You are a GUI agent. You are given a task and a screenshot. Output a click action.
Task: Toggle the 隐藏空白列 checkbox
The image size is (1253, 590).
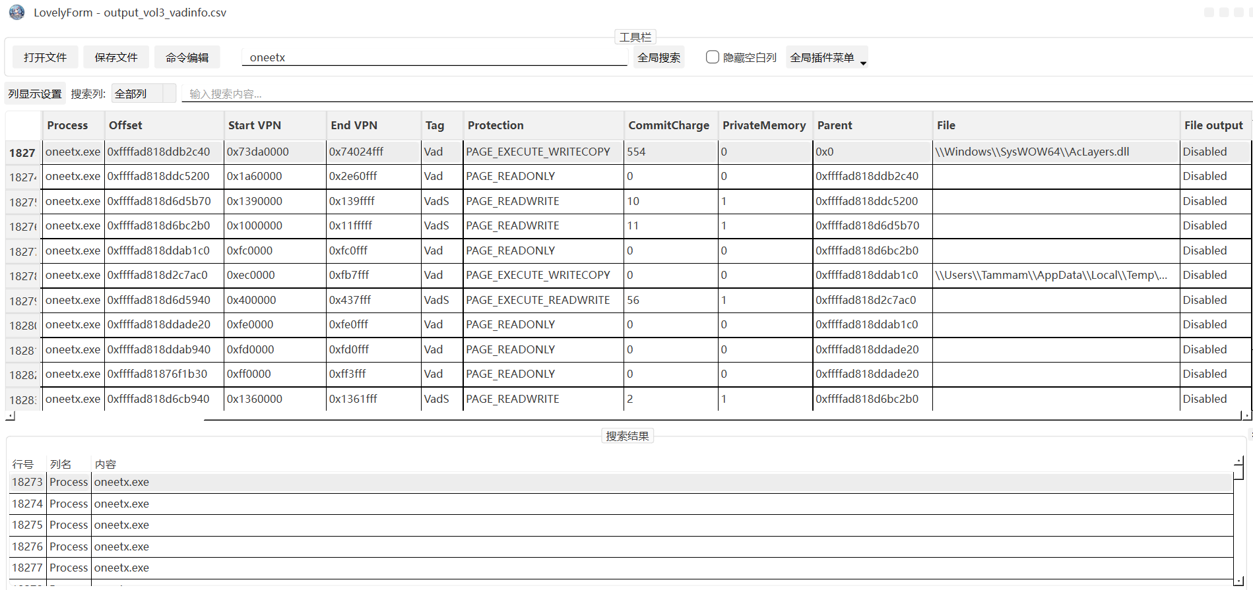point(713,57)
